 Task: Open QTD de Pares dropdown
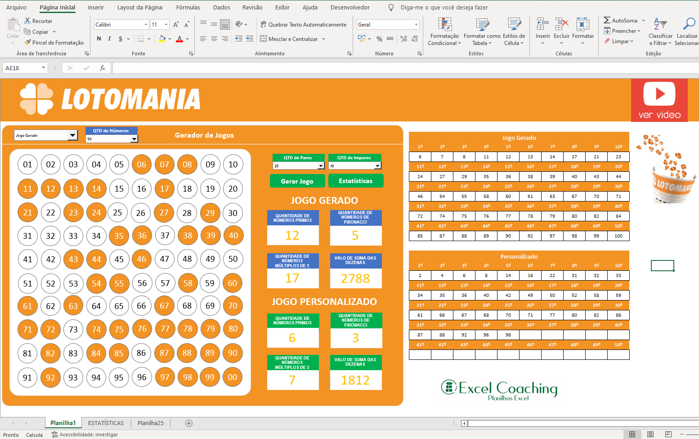point(321,166)
